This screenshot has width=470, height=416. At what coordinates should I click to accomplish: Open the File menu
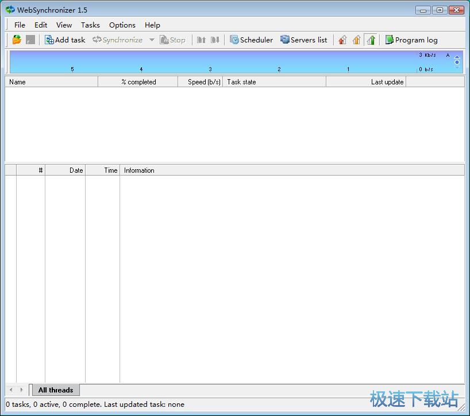click(x=20, y=25)
